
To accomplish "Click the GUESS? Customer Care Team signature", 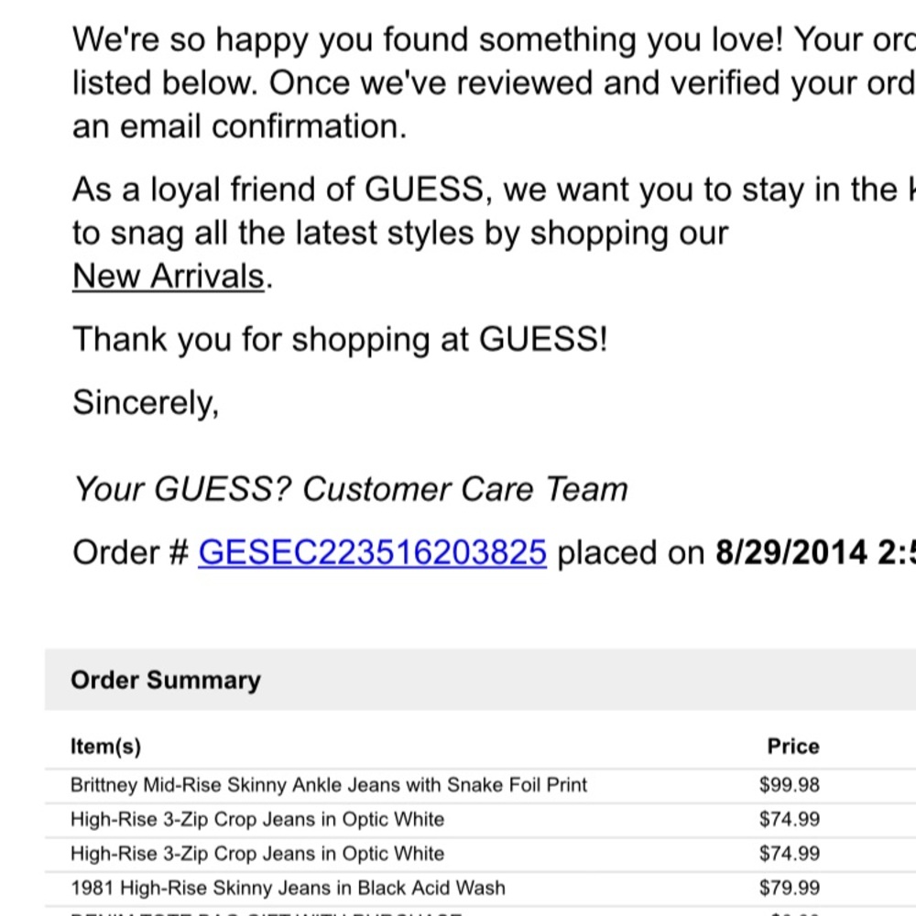I will pyautogui.click(x=350, y=490).
